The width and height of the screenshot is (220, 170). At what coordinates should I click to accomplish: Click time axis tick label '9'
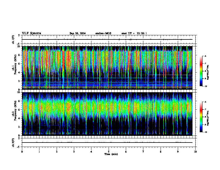coord(178,152)
